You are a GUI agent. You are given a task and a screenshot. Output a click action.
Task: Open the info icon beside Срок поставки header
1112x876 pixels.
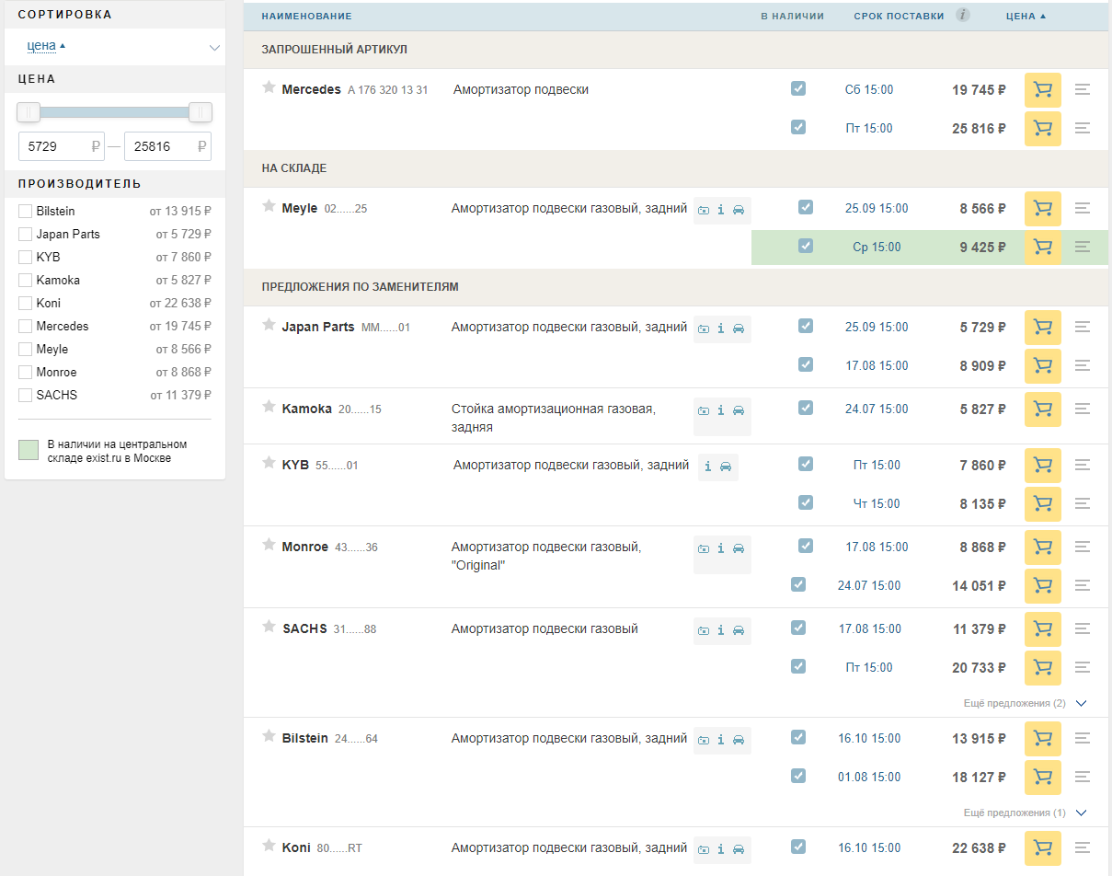pos(963,15)
